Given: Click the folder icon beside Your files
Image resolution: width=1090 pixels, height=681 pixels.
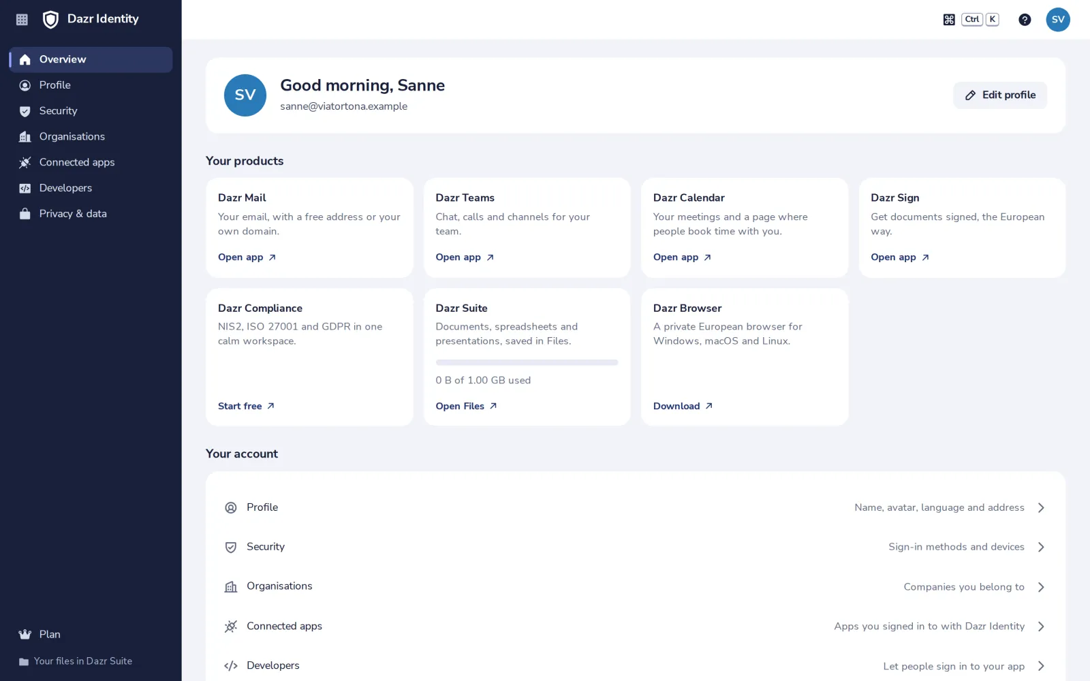Looking at the screenshot, I should click(x=24, y=662).
